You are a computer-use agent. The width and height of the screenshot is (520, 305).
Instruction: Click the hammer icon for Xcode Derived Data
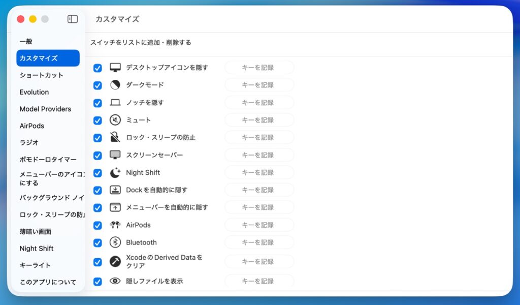pos(115,262)
